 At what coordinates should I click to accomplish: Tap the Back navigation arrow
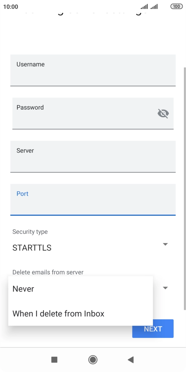pos(131,360)
